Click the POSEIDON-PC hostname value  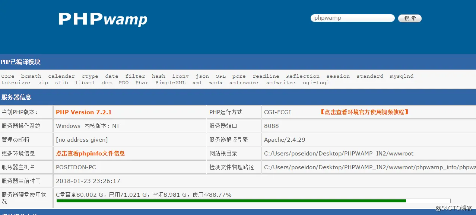point(76,167)
